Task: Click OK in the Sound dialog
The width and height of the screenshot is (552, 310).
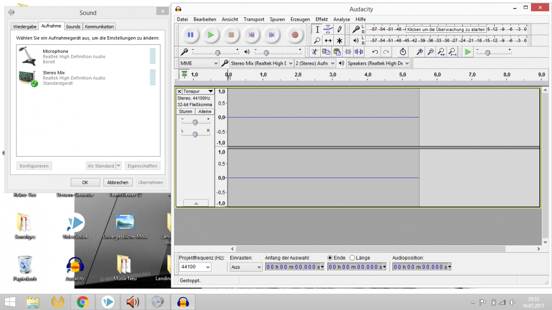Action: tap(85, 182)
